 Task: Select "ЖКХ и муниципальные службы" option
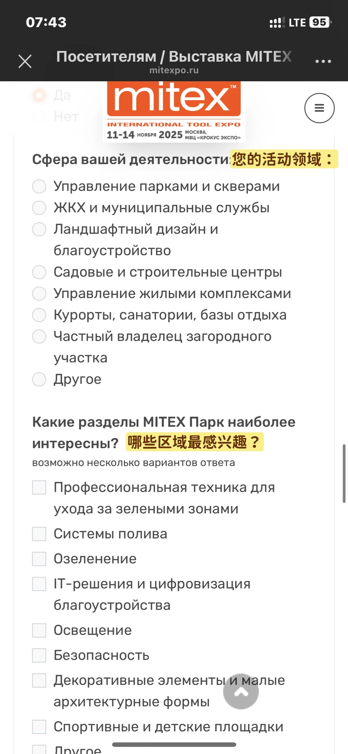coord(39,208)
